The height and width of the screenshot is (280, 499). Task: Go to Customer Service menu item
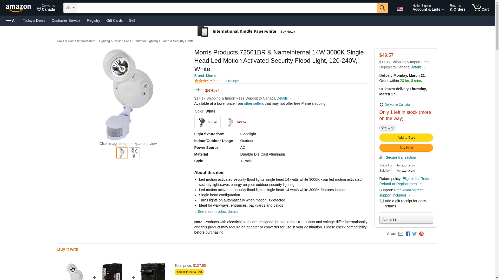pos(66,20)
